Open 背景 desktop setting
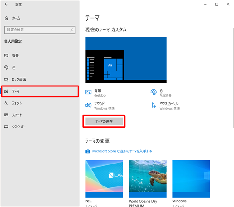 coord(95,93)
